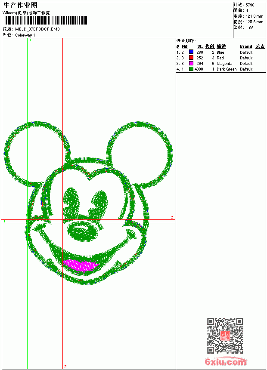Click the Blue thread color swatch
This screenshot has height=370, width=267.
(x=191, y=52)
